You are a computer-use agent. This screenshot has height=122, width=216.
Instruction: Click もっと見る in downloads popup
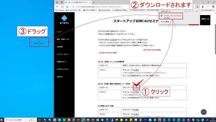click(x=165, y=21)
